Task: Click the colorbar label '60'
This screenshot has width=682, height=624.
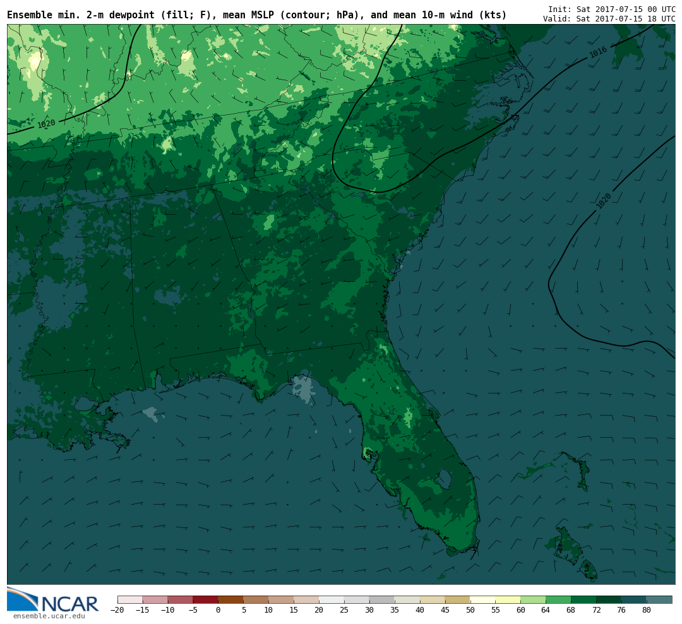Action: 520,610
